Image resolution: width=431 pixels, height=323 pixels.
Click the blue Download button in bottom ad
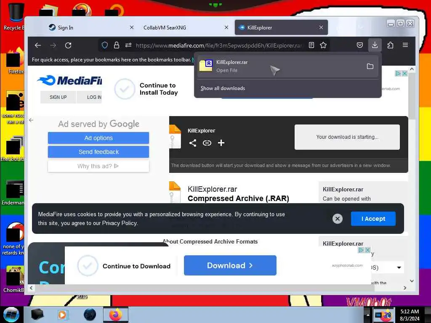[230, 265]
